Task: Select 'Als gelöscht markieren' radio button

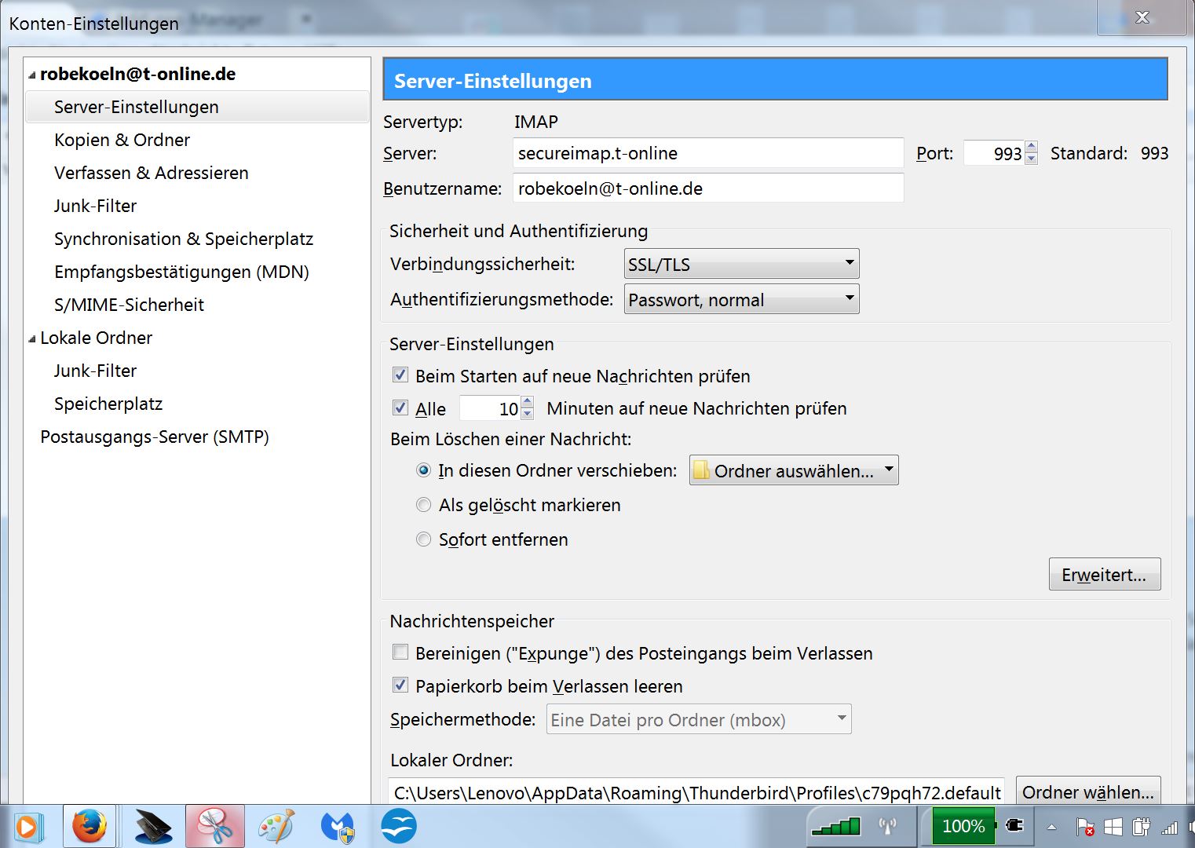Action: 424,505
